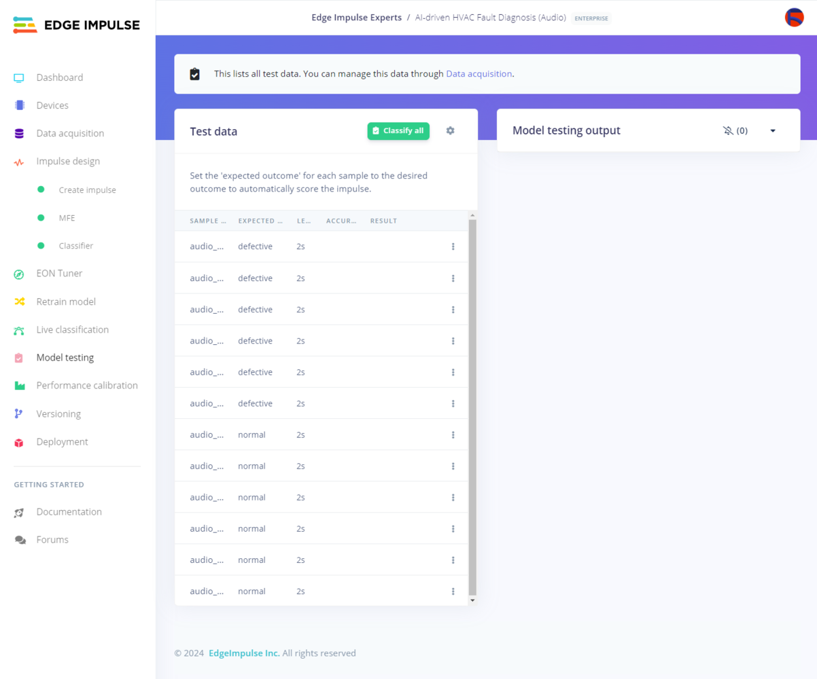817x679 pixels.
Task: Open EdgeImpulse Inc. footer link
Action: (x=244, y=653)
